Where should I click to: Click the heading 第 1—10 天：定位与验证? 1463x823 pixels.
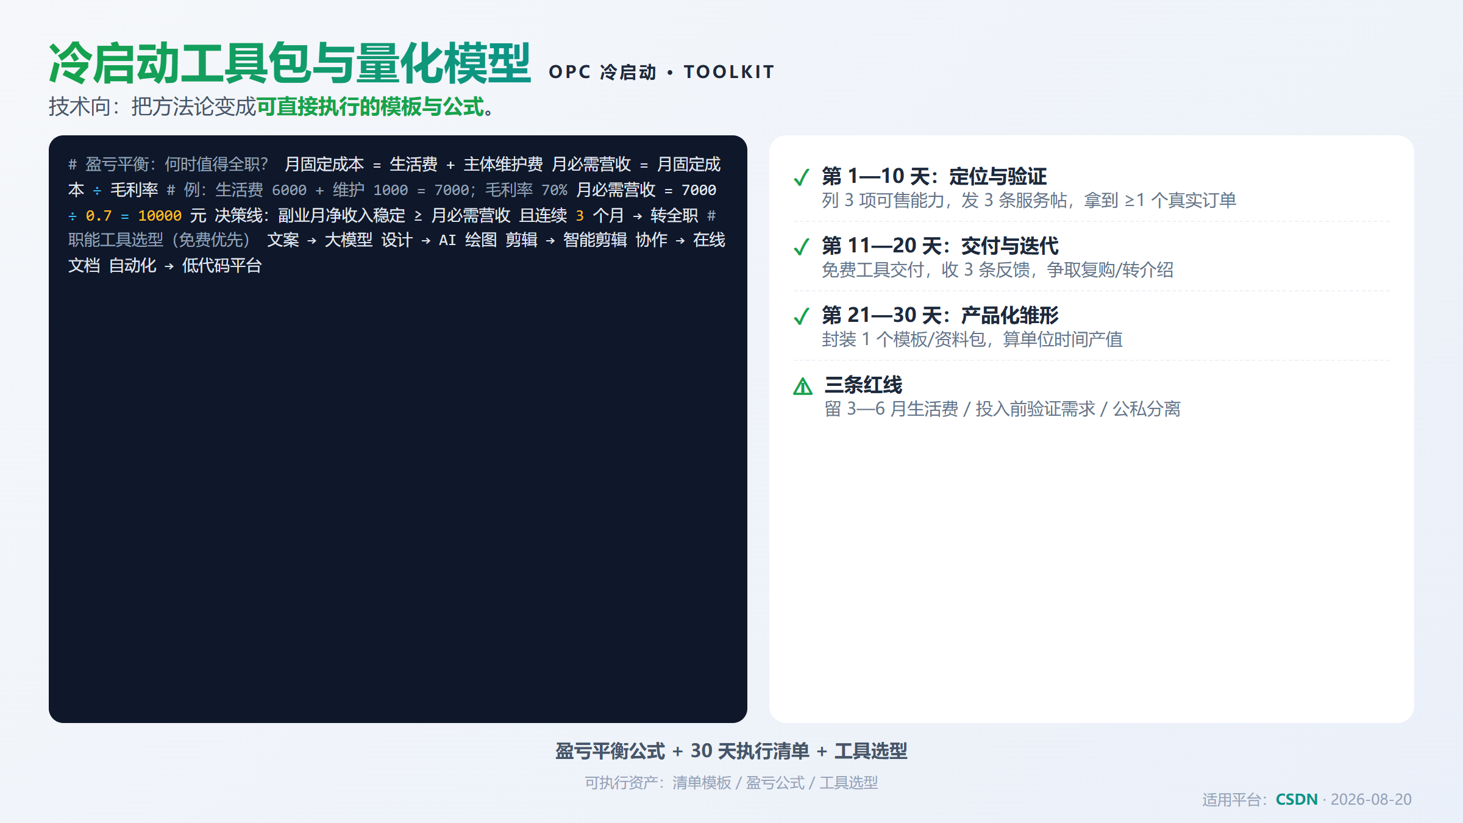point(934,176)
